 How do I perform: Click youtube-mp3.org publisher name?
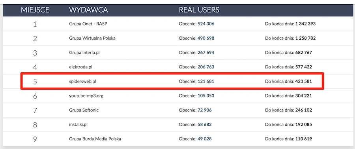(86, 96)
